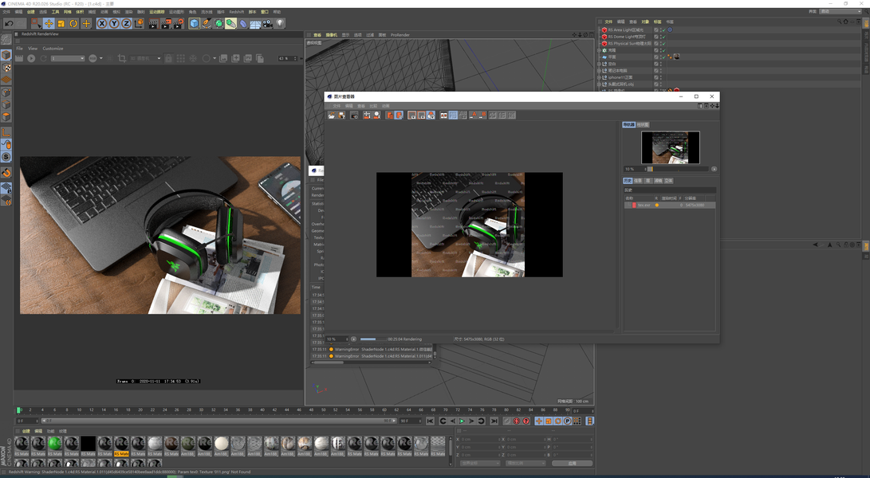Image resolution: width=870 pixels, height=478 pixels.
Task: Click Save image icon in Picture Viewer
Action: [x=341, y=115]
